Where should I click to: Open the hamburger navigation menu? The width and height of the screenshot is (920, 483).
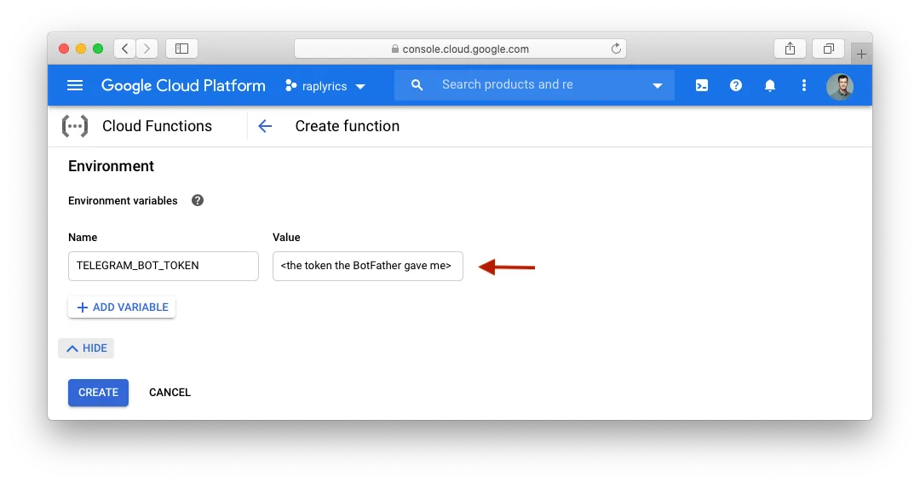[x=75, y=85]
